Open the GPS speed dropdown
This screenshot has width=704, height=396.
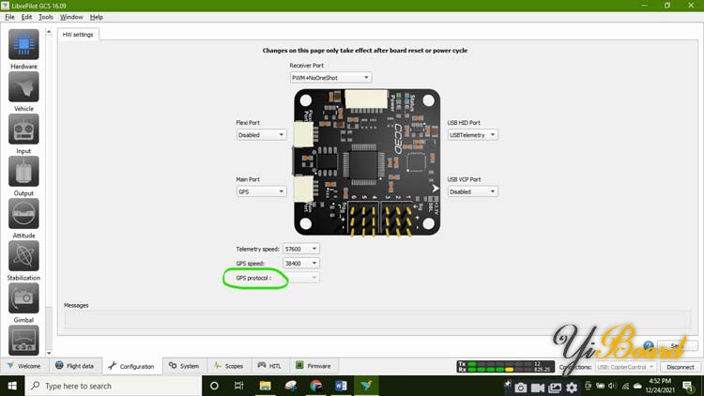tap(301, 264)
